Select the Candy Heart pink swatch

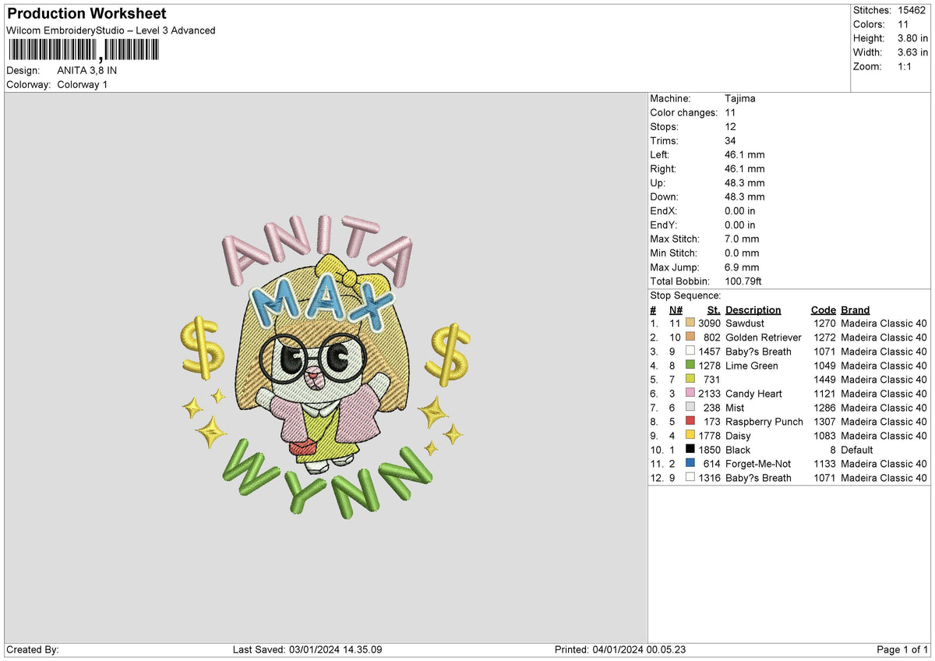[690, 394]
